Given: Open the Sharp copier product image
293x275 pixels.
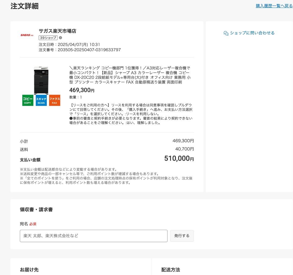Looking at the screenshot, I should click(x=41, y=80).
